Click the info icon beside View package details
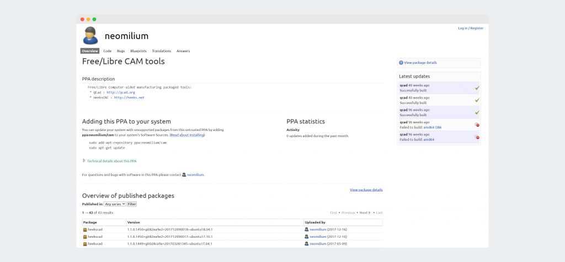This screenshot has width=565, height=262. click(x=401, y=63)
